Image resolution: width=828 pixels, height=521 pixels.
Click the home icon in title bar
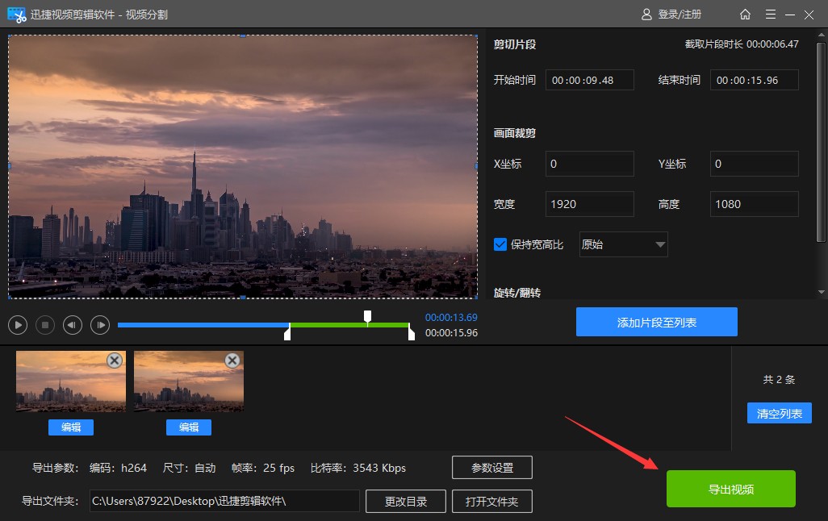click(x=745, y=15)
